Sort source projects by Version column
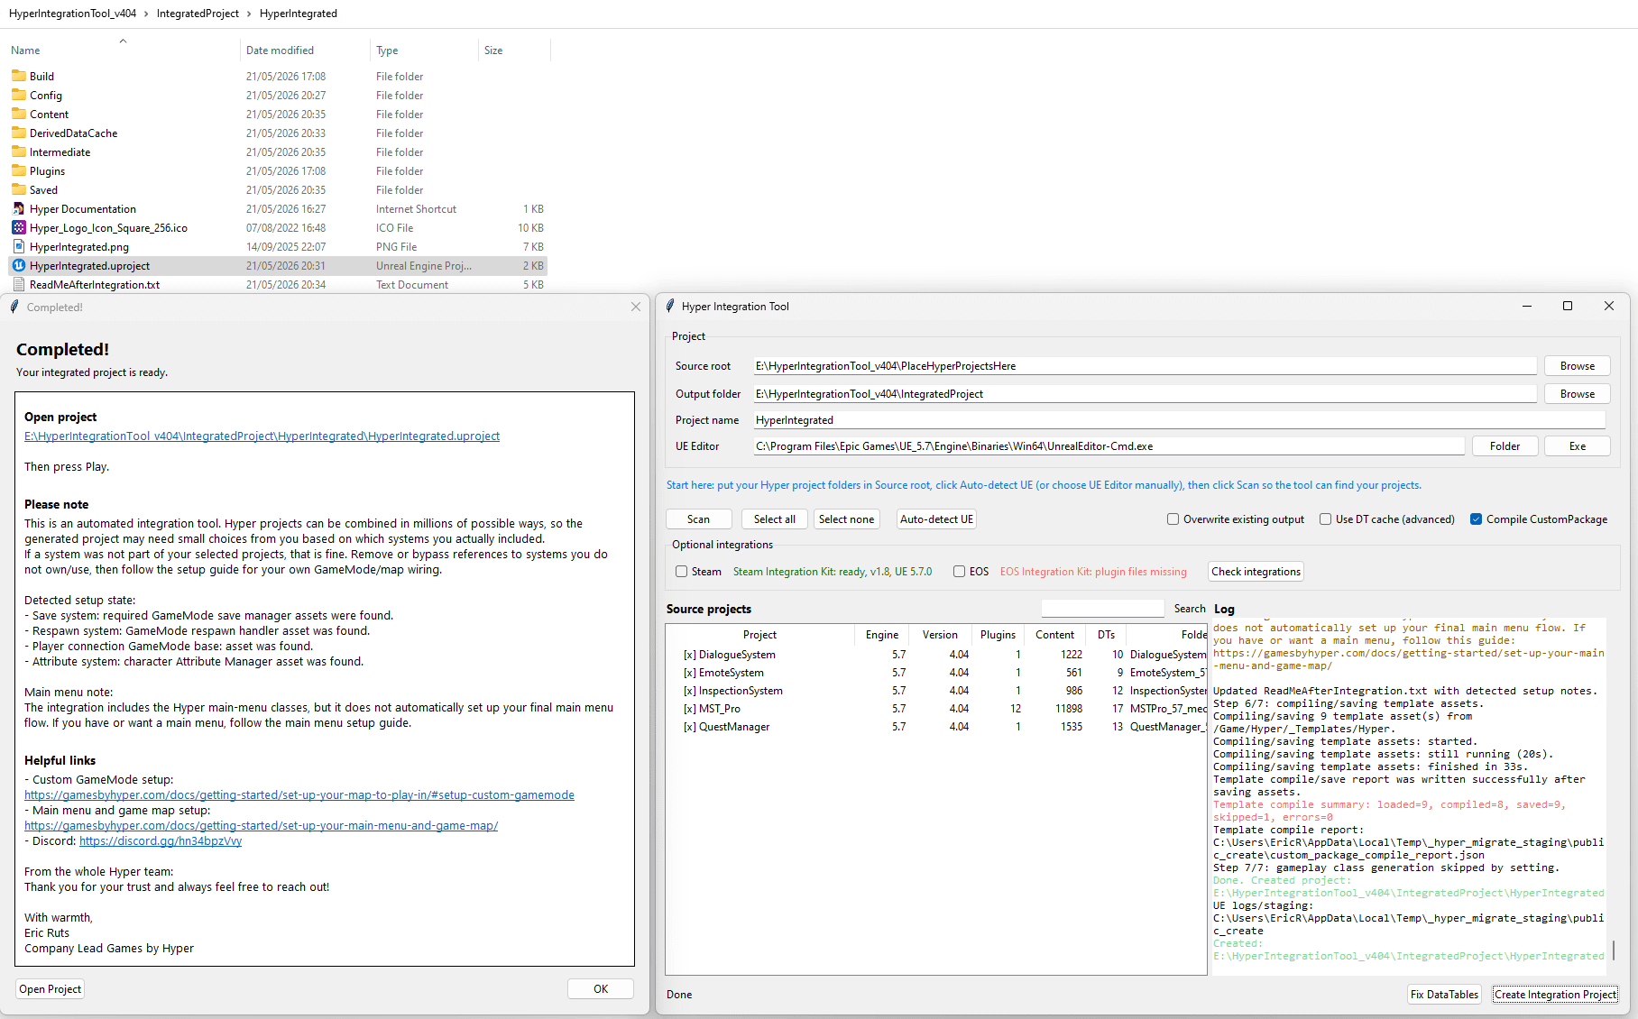Viewport: 1638px width, 1019px height. click(x=940, y=635)
